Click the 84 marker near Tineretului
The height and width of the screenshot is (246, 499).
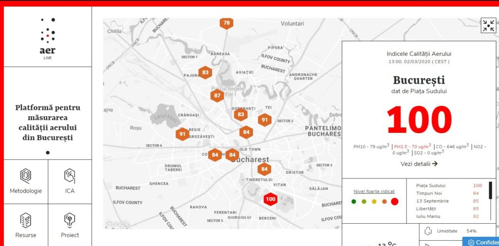pyautogui.click(x=264, y=169)
